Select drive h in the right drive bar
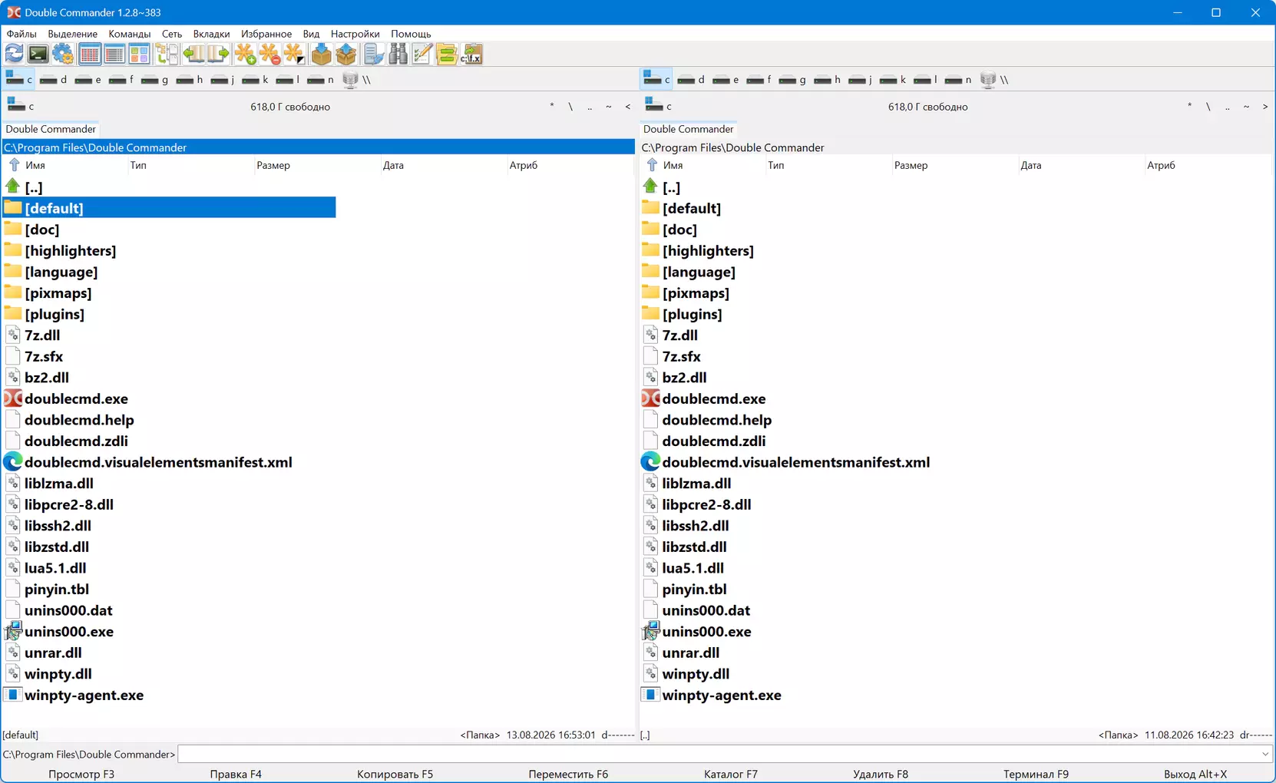Screen dimensions: 1276x783 click(x=828, y=79)
